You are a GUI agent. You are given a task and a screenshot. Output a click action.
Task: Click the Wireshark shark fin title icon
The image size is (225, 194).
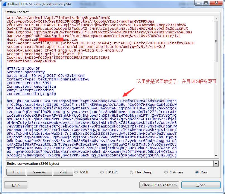pos(4,4)
